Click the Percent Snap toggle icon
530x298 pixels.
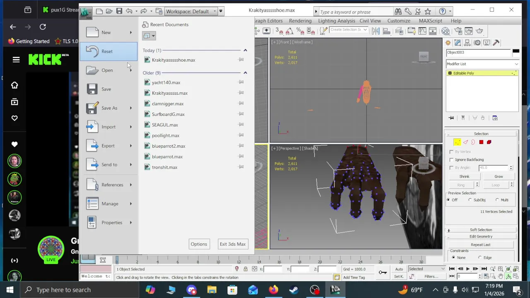click(x=299, y=31)
